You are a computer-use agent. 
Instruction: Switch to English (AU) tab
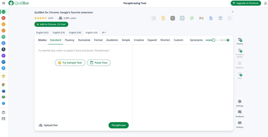point(42,33)
